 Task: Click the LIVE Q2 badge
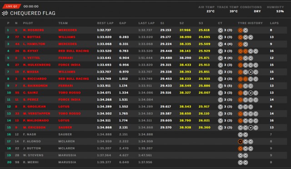pyautogui.click(x=11, y=6)
